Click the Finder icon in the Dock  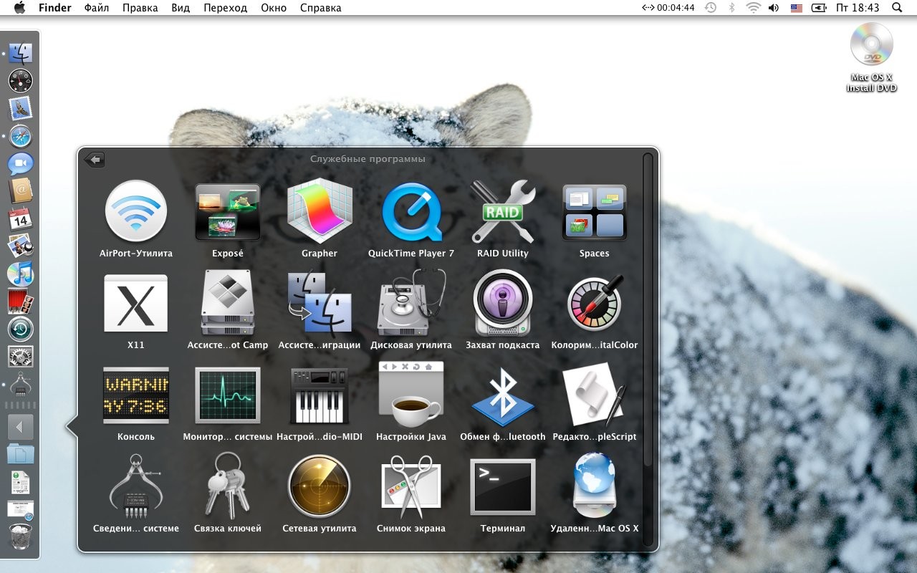21,53
